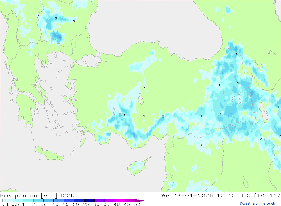Click the map precipitation value '3'
The height and width of the screenshot is (206, 281).
[237, 54]
